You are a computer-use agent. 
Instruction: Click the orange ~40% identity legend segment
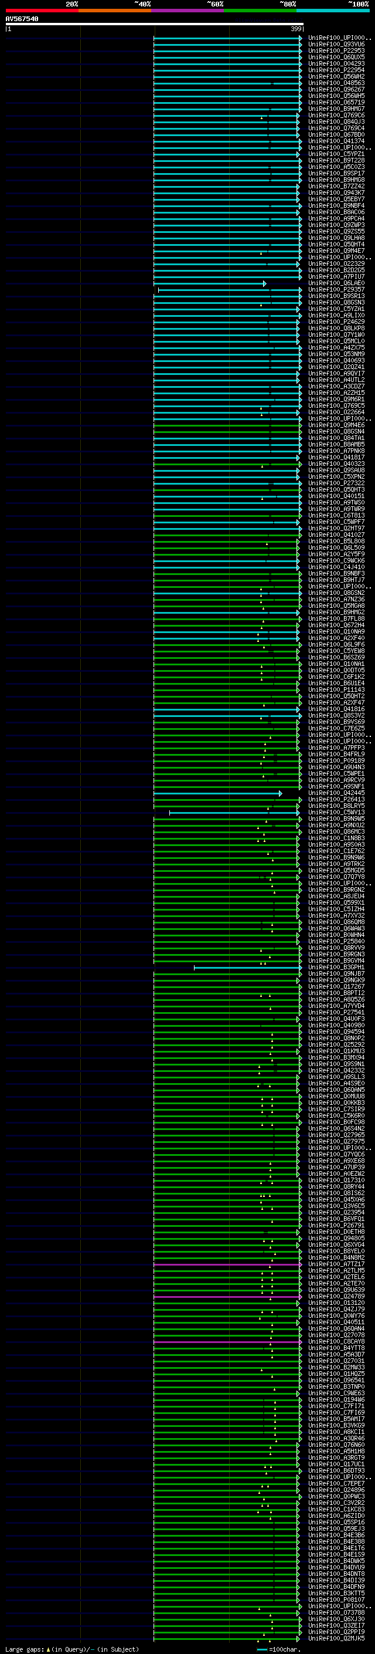115,11
